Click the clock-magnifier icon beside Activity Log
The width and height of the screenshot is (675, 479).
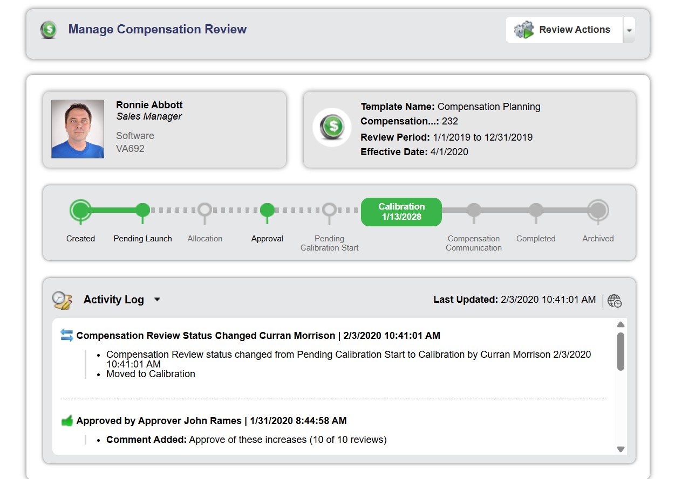tap(61, 300)
